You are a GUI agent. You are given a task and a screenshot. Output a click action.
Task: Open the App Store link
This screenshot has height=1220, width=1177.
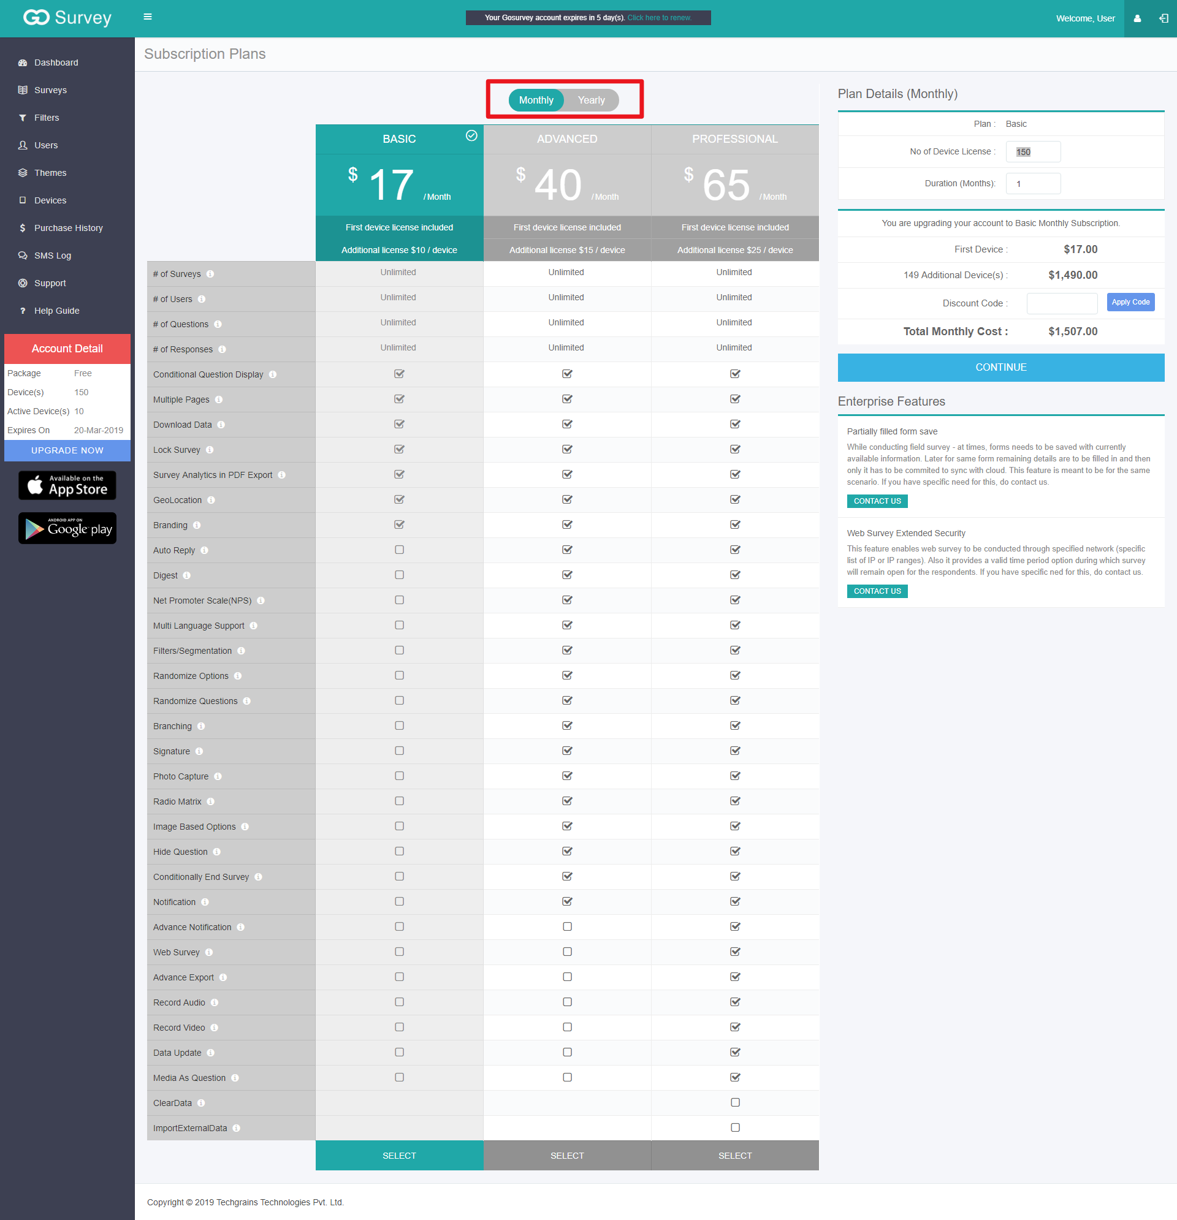point(69,487)
